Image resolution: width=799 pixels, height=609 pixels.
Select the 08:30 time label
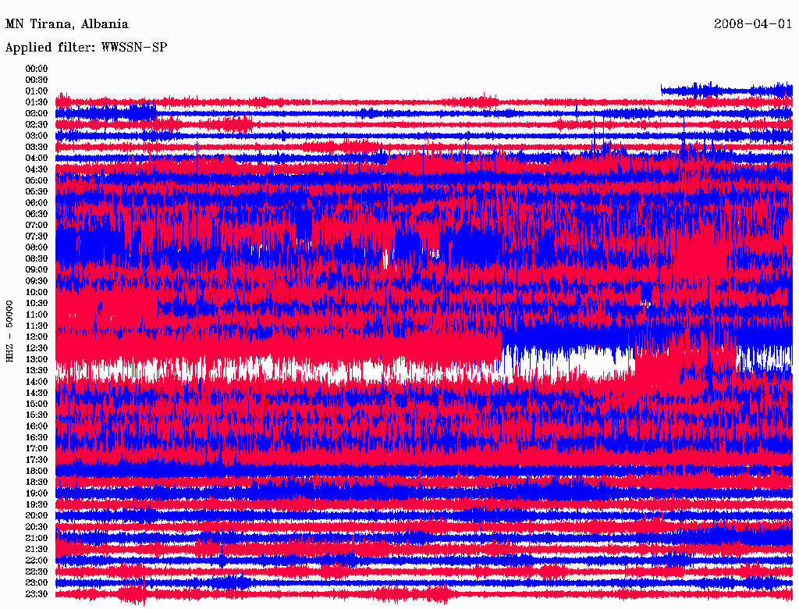[36, 258]
